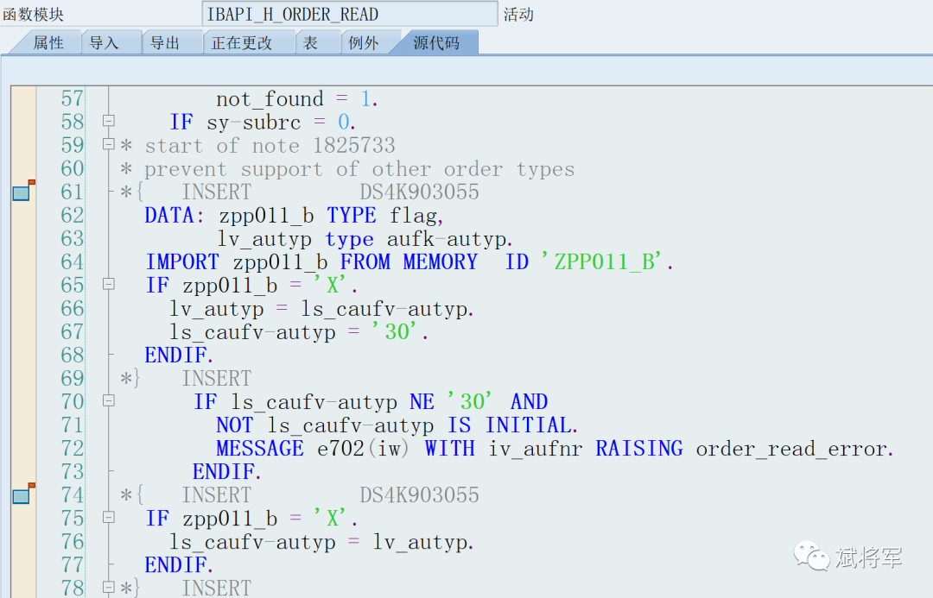Click the IMPORT keyword on line 64
The width and height of the screenshot is (933, 598).
coord(182,262)
